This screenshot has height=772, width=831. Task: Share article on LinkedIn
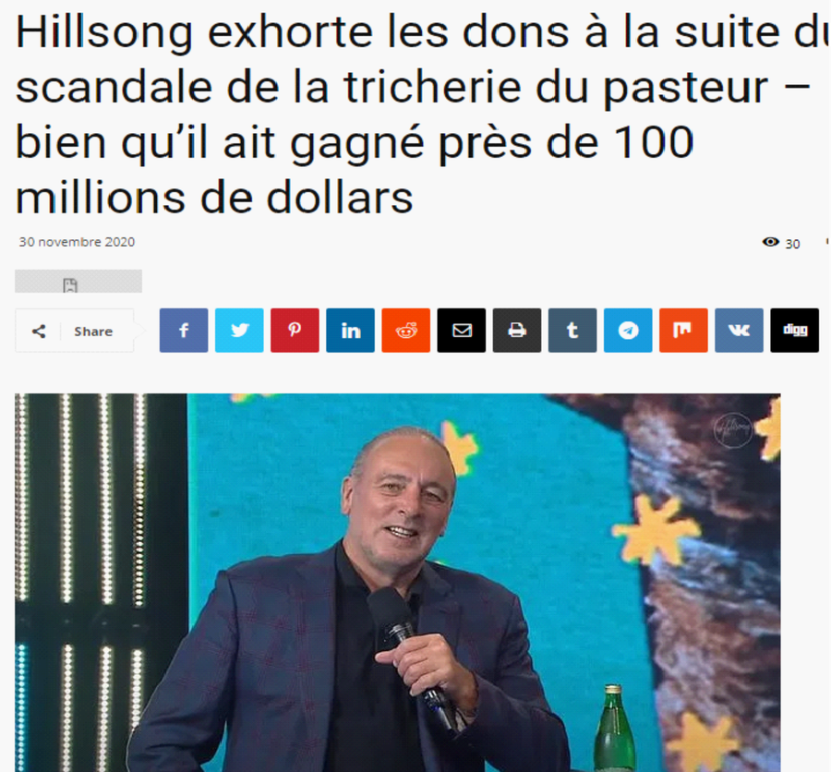coord(350,331)
